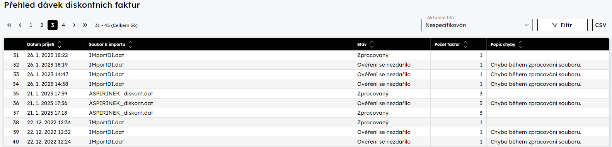Go to previous page arrow
The height and width of the screenshot is (147, 612).
20,25
